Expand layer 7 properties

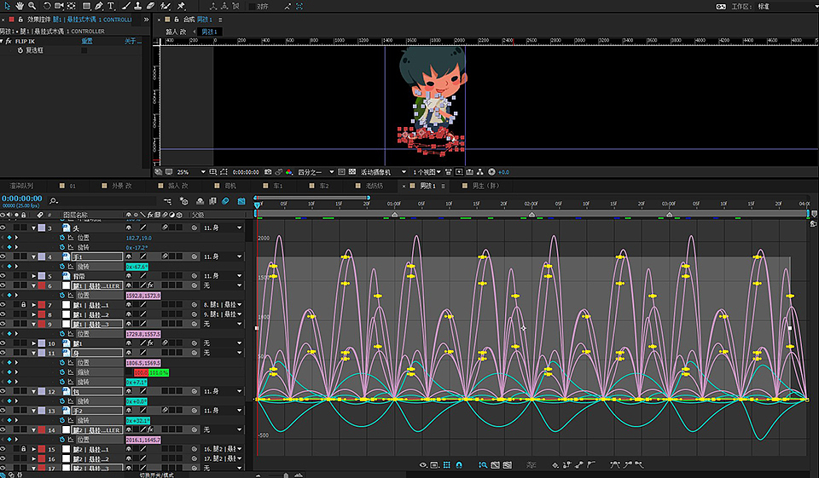[x=34, y=305]
